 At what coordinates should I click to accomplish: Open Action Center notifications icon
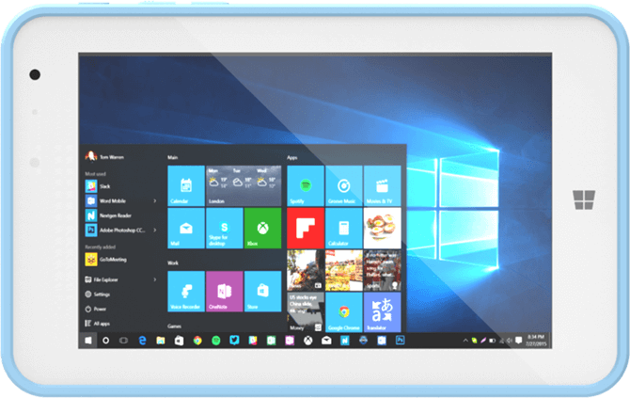click(519, 341)
